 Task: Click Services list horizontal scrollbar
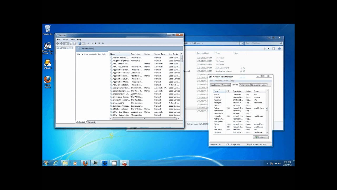(144, 118)
